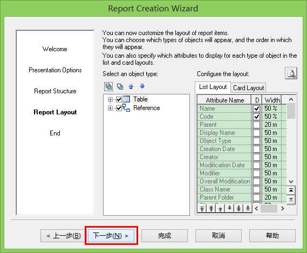Uncheck the Reference object type checkbox
307x253 pixels.
119,108
